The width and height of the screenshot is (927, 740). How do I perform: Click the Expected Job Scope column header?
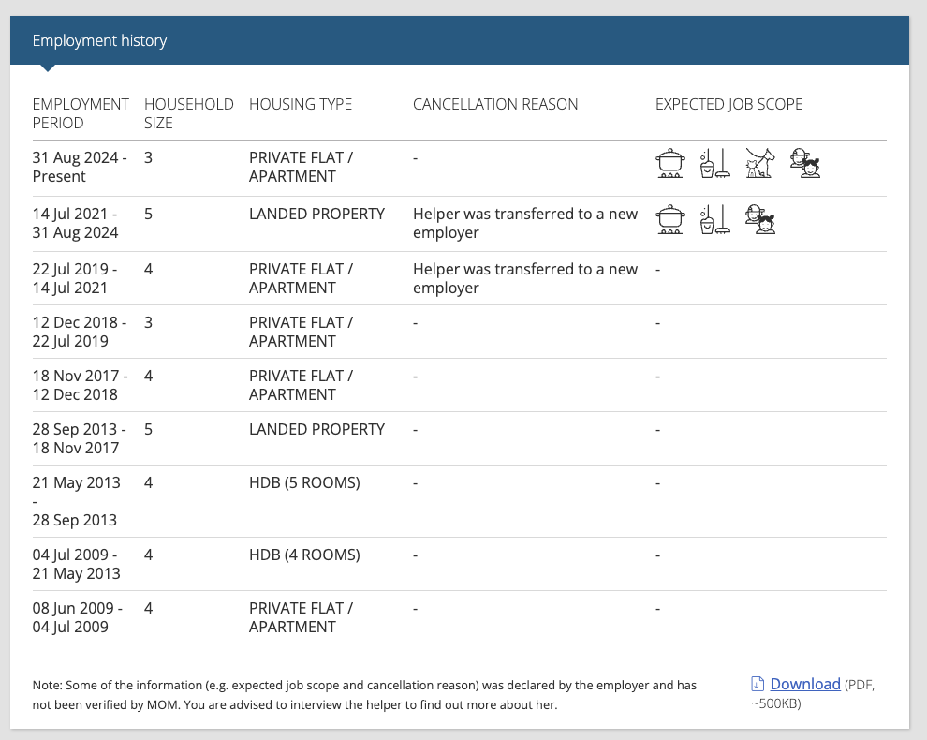click(728, 104)
